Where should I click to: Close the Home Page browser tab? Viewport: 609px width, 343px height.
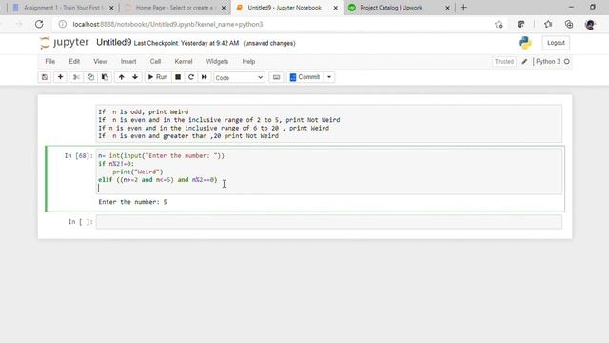click(x=224, y=8)
